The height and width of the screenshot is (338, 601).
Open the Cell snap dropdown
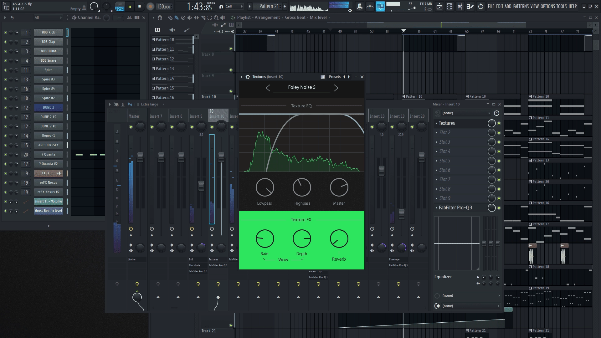click(x=234, y=6)
